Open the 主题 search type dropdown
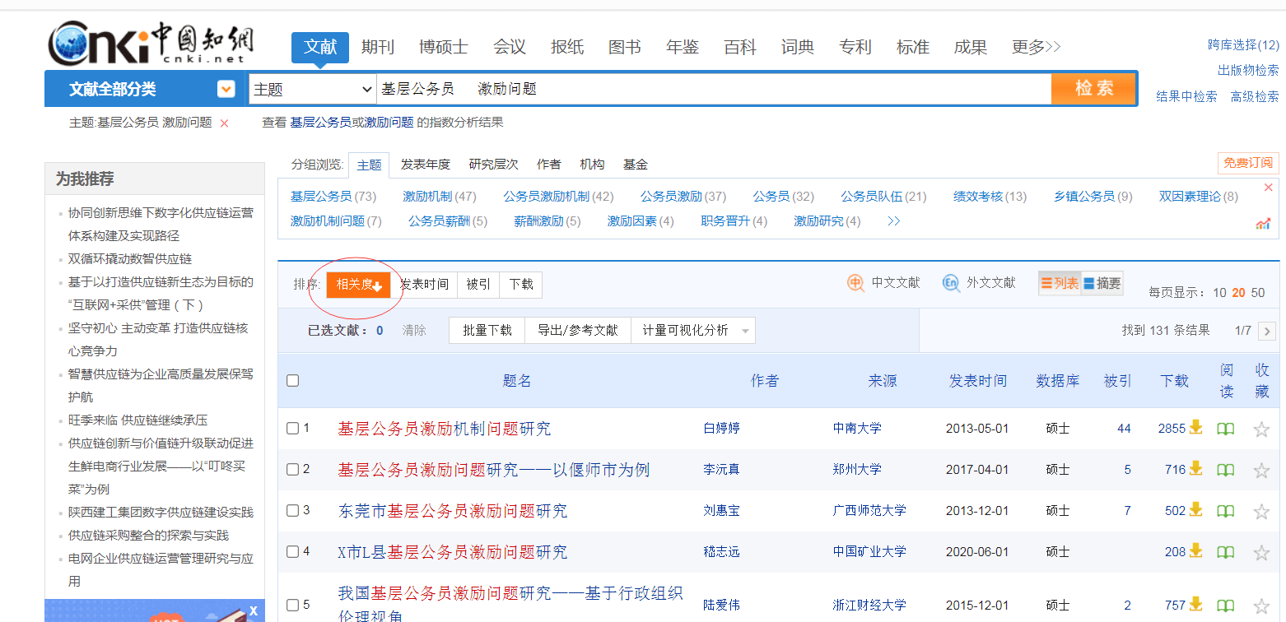 click(x=313, y=88)
